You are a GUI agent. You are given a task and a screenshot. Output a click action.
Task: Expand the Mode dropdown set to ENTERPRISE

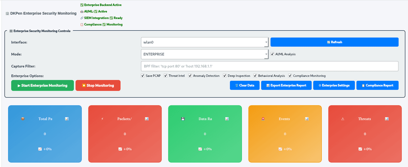(x=205, y=54)
